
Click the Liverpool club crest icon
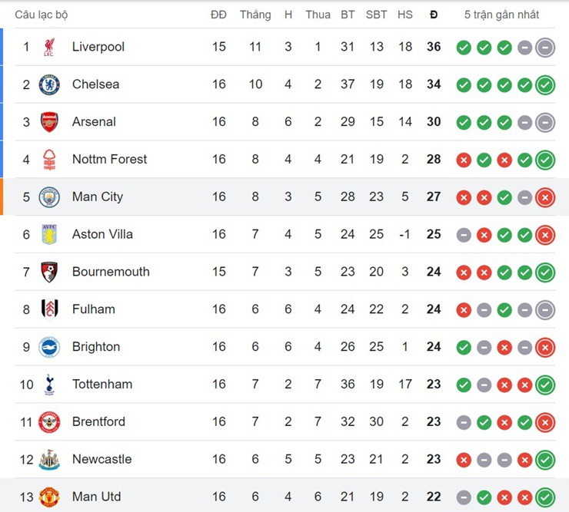(x=49, y=47)
